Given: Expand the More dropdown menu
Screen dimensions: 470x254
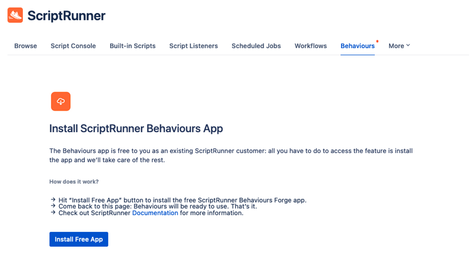Looking at the screenshot, I should [399, 46].
